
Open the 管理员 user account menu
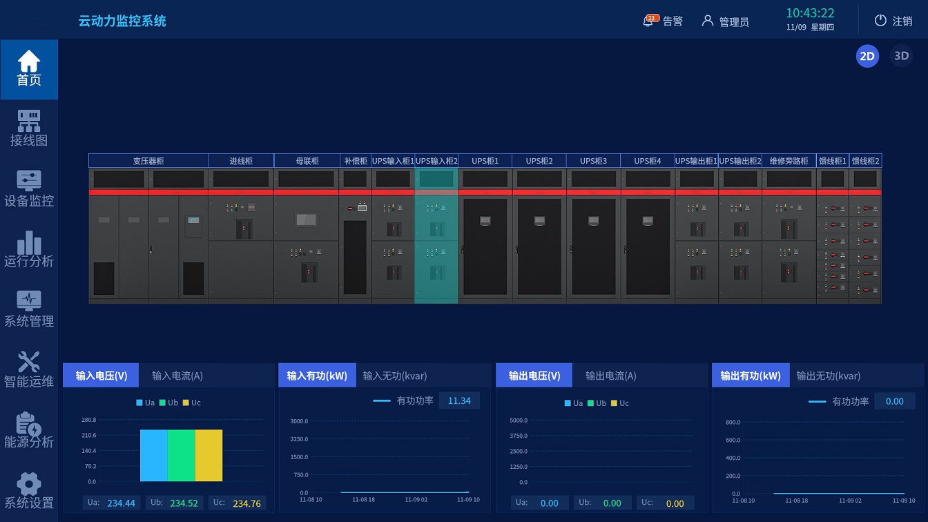coord(725,21)
